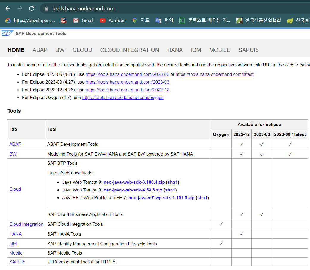Open the tools.hana.ondemand.com/latest link
The image size is (310, 270).
tap(215, 74)
